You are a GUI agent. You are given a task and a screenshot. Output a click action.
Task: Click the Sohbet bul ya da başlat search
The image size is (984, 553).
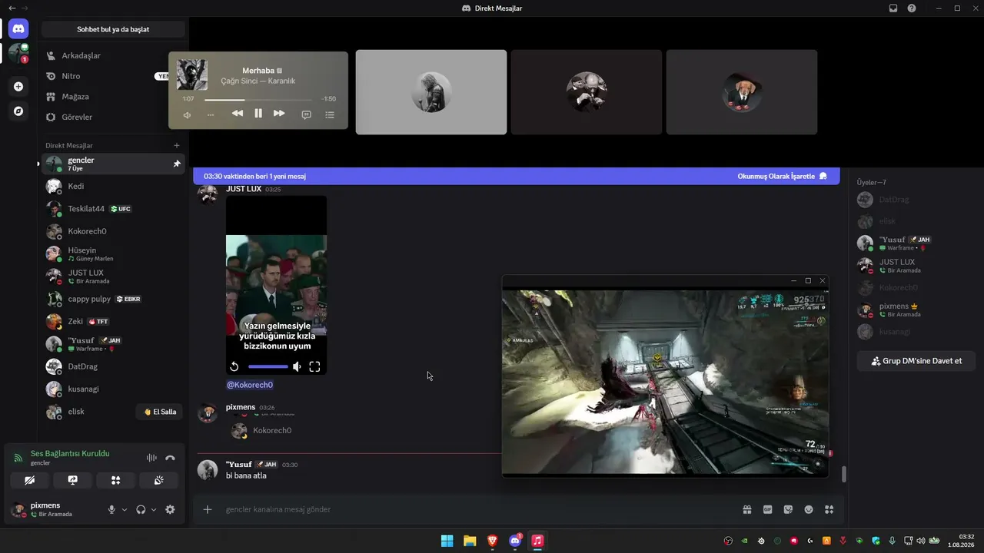click(x=113, y=29)
